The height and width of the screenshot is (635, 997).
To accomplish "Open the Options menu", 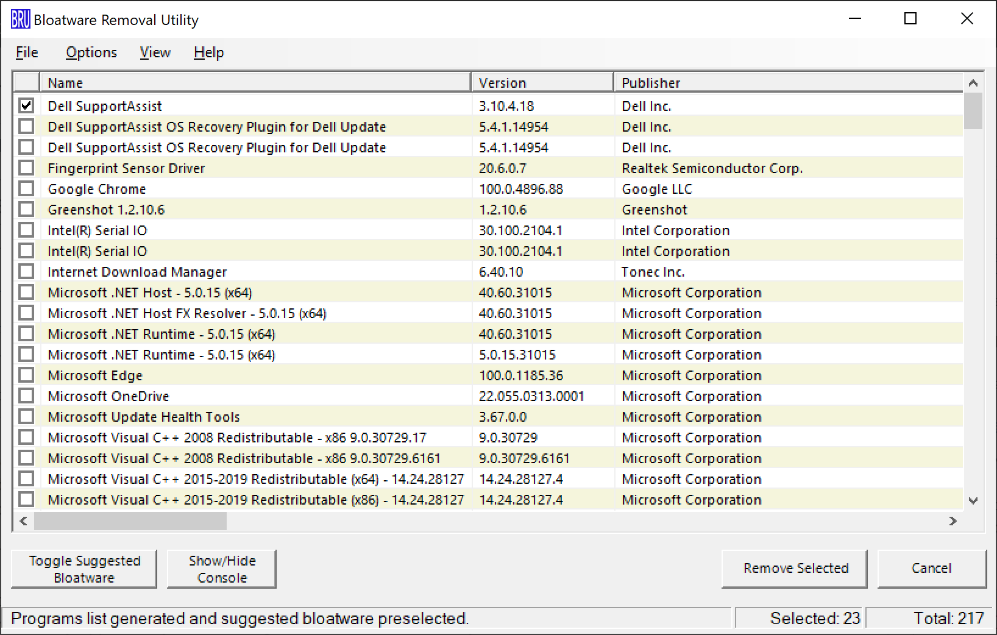I will tap(91, 52).
